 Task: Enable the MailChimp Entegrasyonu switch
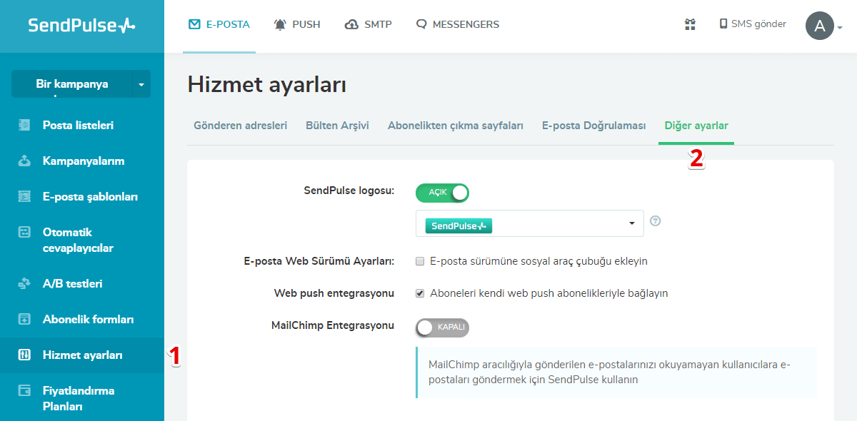pyautogui.click(x=442, y=328)
